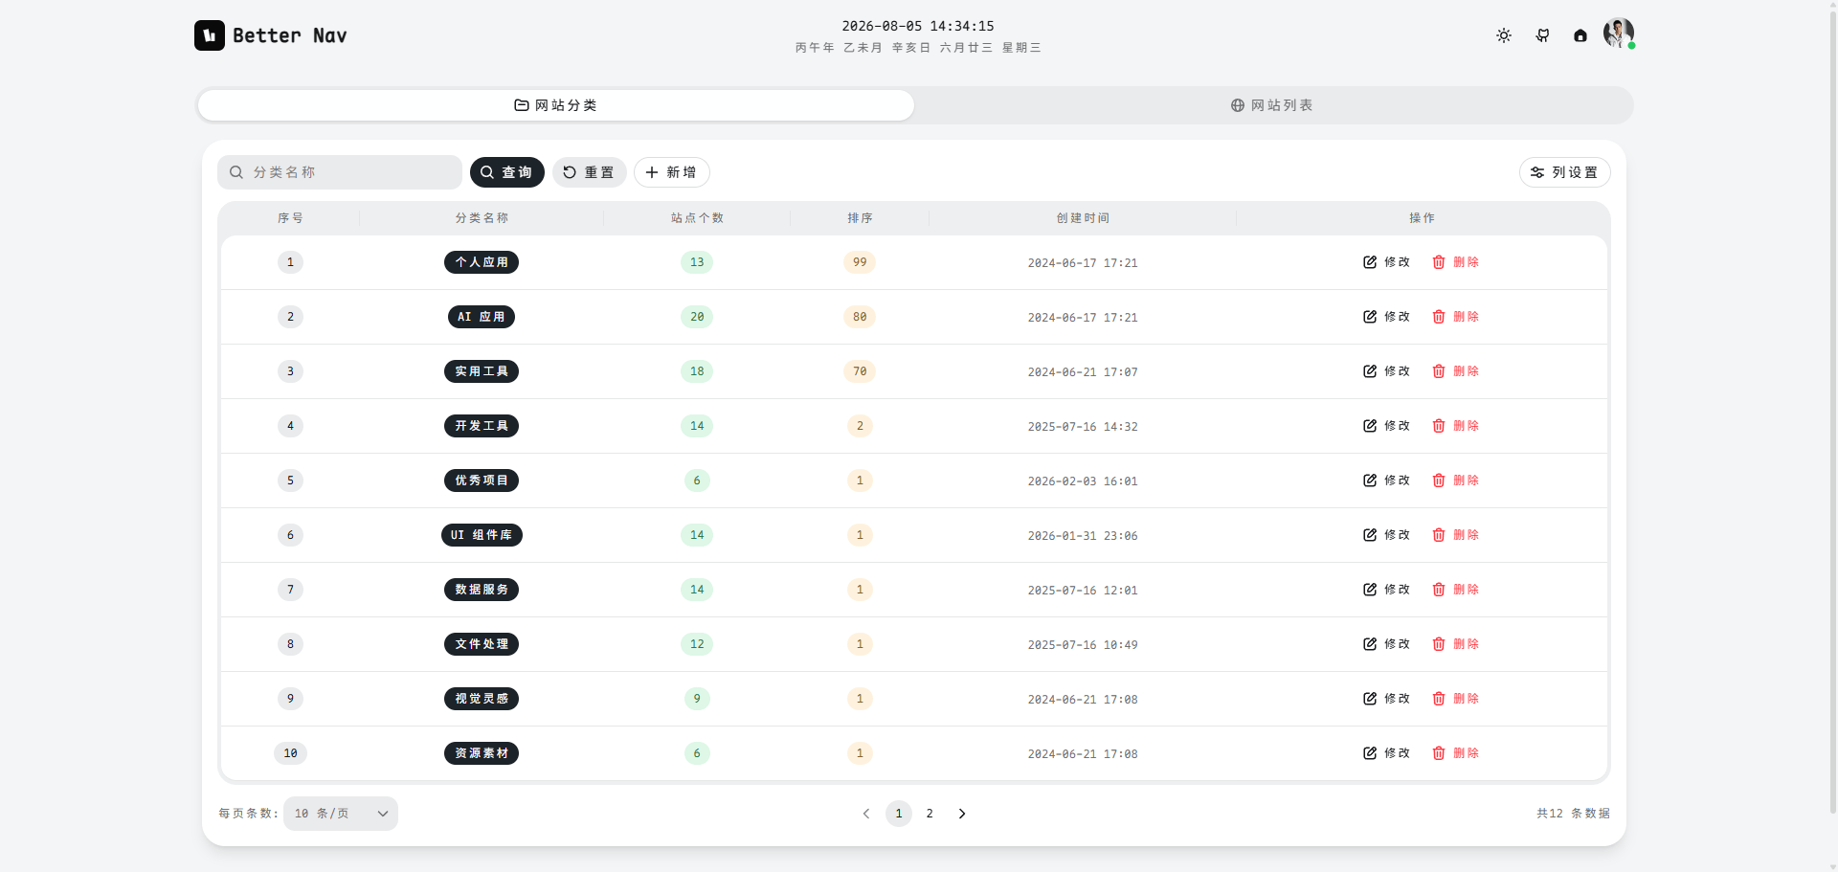This screenshot has height=872, width=1838.
Task: Edit the 优秀项目 row with 修改
Action: click(1387, 481)
